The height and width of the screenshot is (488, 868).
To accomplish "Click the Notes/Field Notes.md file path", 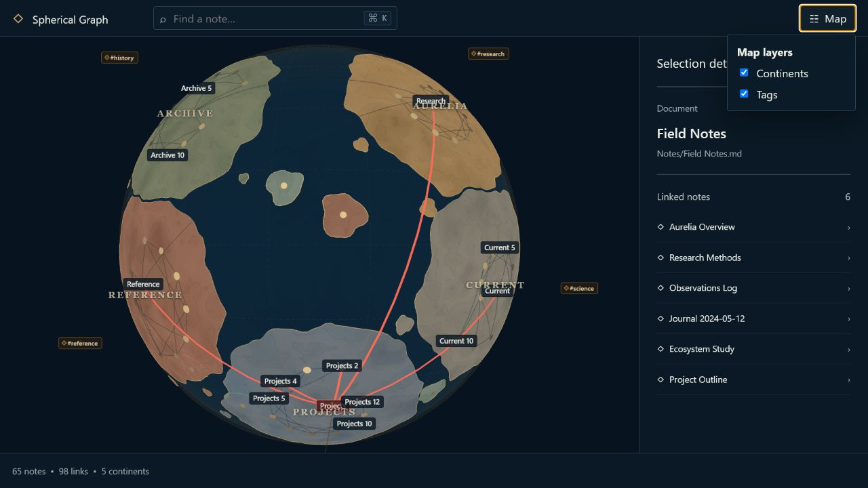I will 699,154.
